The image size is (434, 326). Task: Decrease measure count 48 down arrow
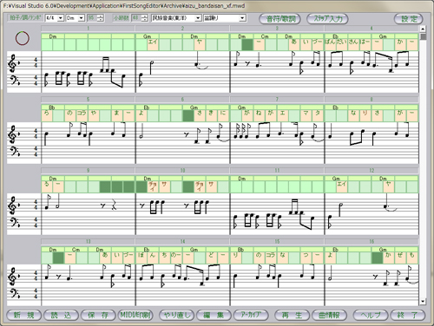click(144, 20)
